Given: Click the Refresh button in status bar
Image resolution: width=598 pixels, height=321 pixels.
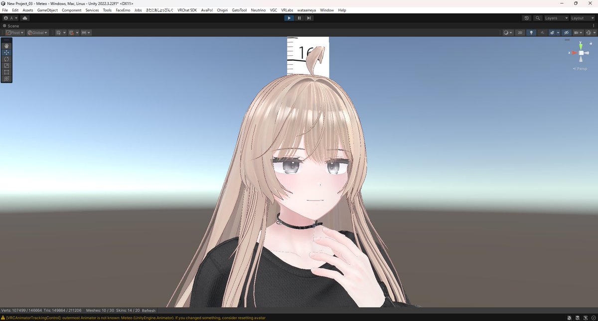Looking at the screenshot, I should pos(148,310).
